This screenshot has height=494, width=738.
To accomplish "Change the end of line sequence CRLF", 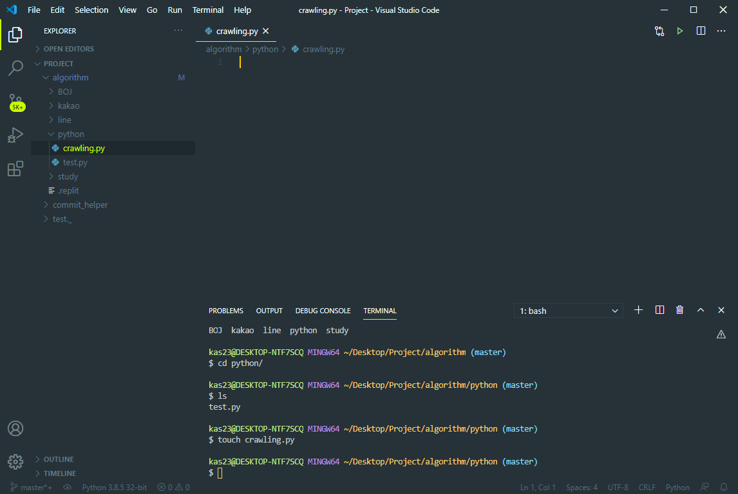I will point(647,488).
